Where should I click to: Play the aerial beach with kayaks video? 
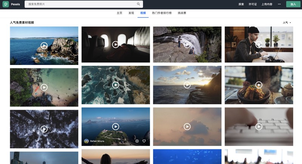click(44, 87)
